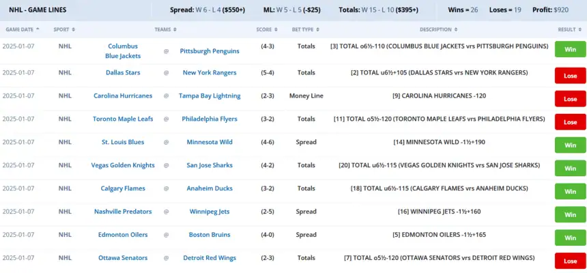This screenshot has height=273, width=587.
Task: Sort table by Teams column header
Action: point(165,29)
